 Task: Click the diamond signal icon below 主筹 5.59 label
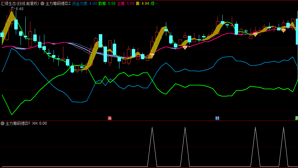coord(152,55)
